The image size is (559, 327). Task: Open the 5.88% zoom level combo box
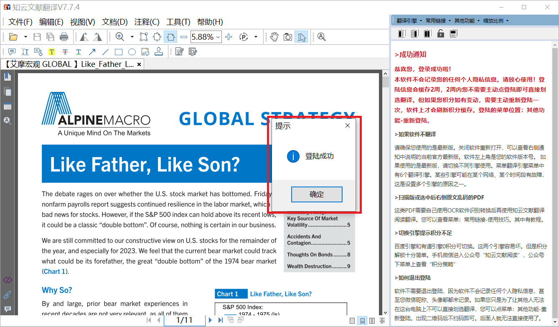(x=206, y=37)
